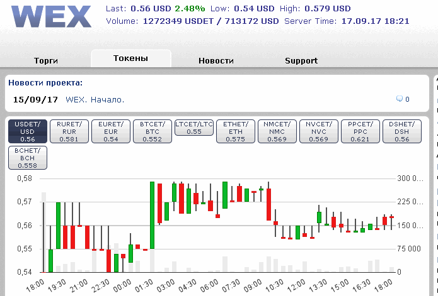438x296 pixels.
Task: Choose the PPCET/PPC trading pair
Action: click(x=360, y=131)
